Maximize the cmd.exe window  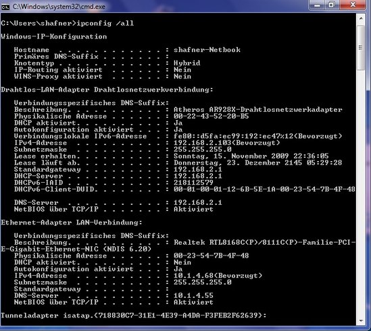332,5
